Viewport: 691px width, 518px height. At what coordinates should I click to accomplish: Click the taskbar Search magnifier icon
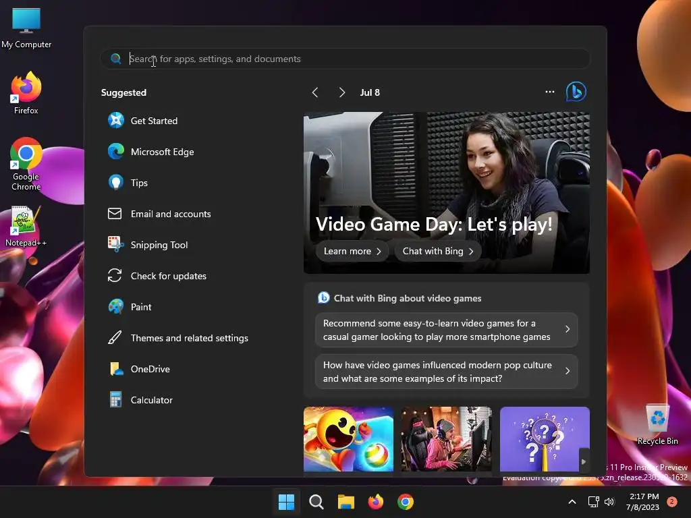point(316,502)
